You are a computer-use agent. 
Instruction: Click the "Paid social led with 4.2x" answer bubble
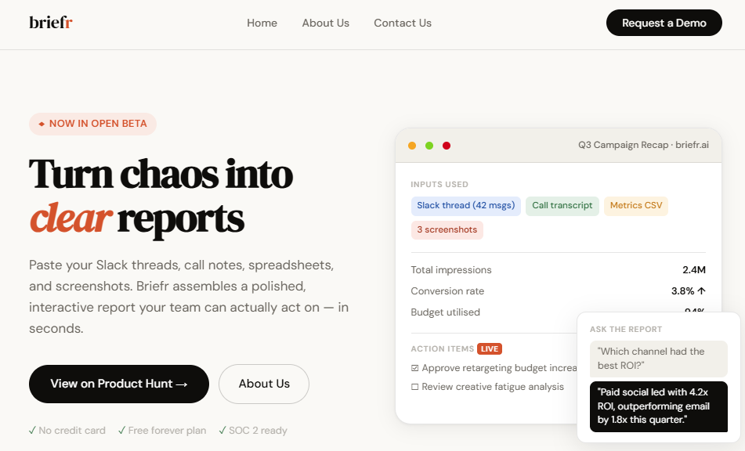(x=659, y=406)
